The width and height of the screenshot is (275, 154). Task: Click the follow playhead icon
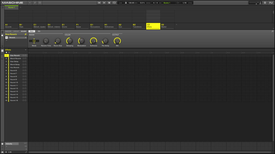[x=178, y=3]
